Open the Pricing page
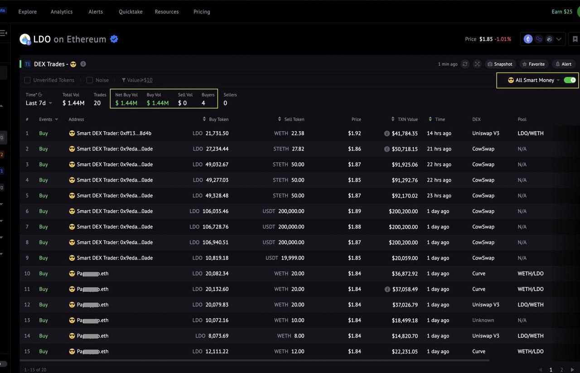 [202, 12]
